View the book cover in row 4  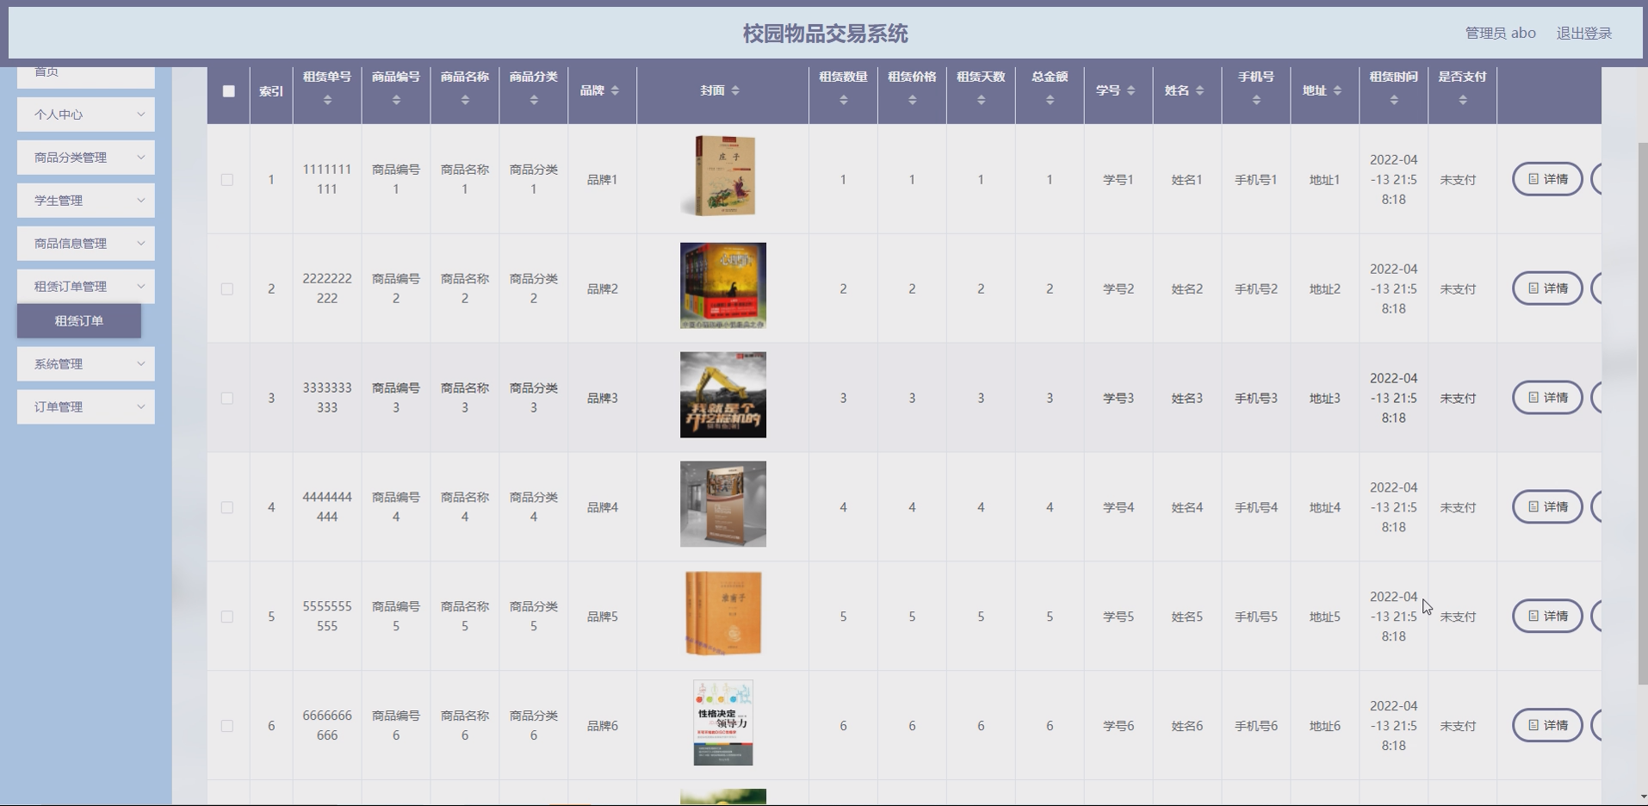723,505
